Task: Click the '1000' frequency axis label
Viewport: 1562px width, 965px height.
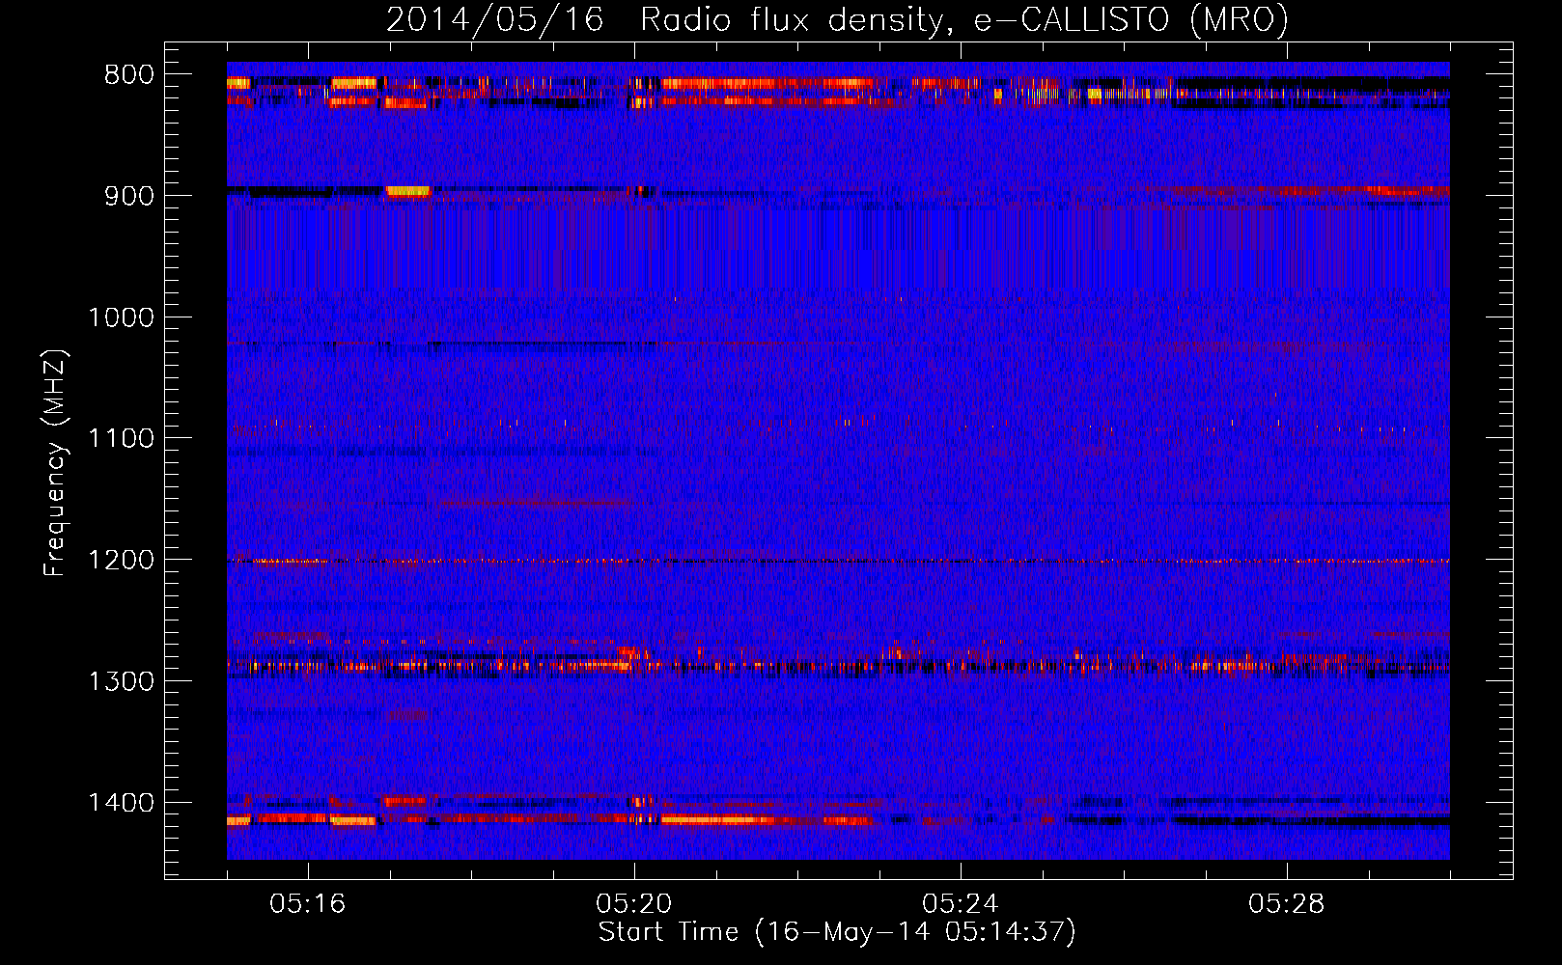Action: click(x=121, y=317)
